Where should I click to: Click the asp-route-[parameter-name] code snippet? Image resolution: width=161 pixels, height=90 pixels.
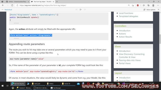pyautogui.click(x=27, y=59)
